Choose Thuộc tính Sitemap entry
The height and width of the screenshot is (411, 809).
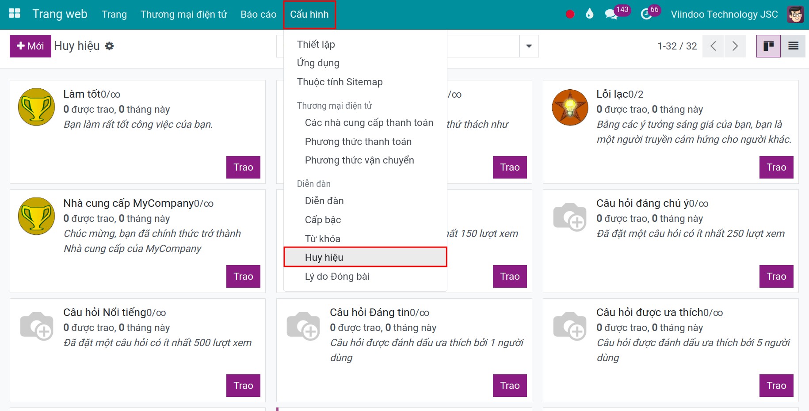(365, 82)
